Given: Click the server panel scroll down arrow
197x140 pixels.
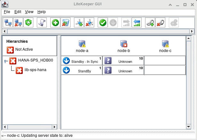Looking at the screenshot, I should pyautogui.click(x=188, y=127).
